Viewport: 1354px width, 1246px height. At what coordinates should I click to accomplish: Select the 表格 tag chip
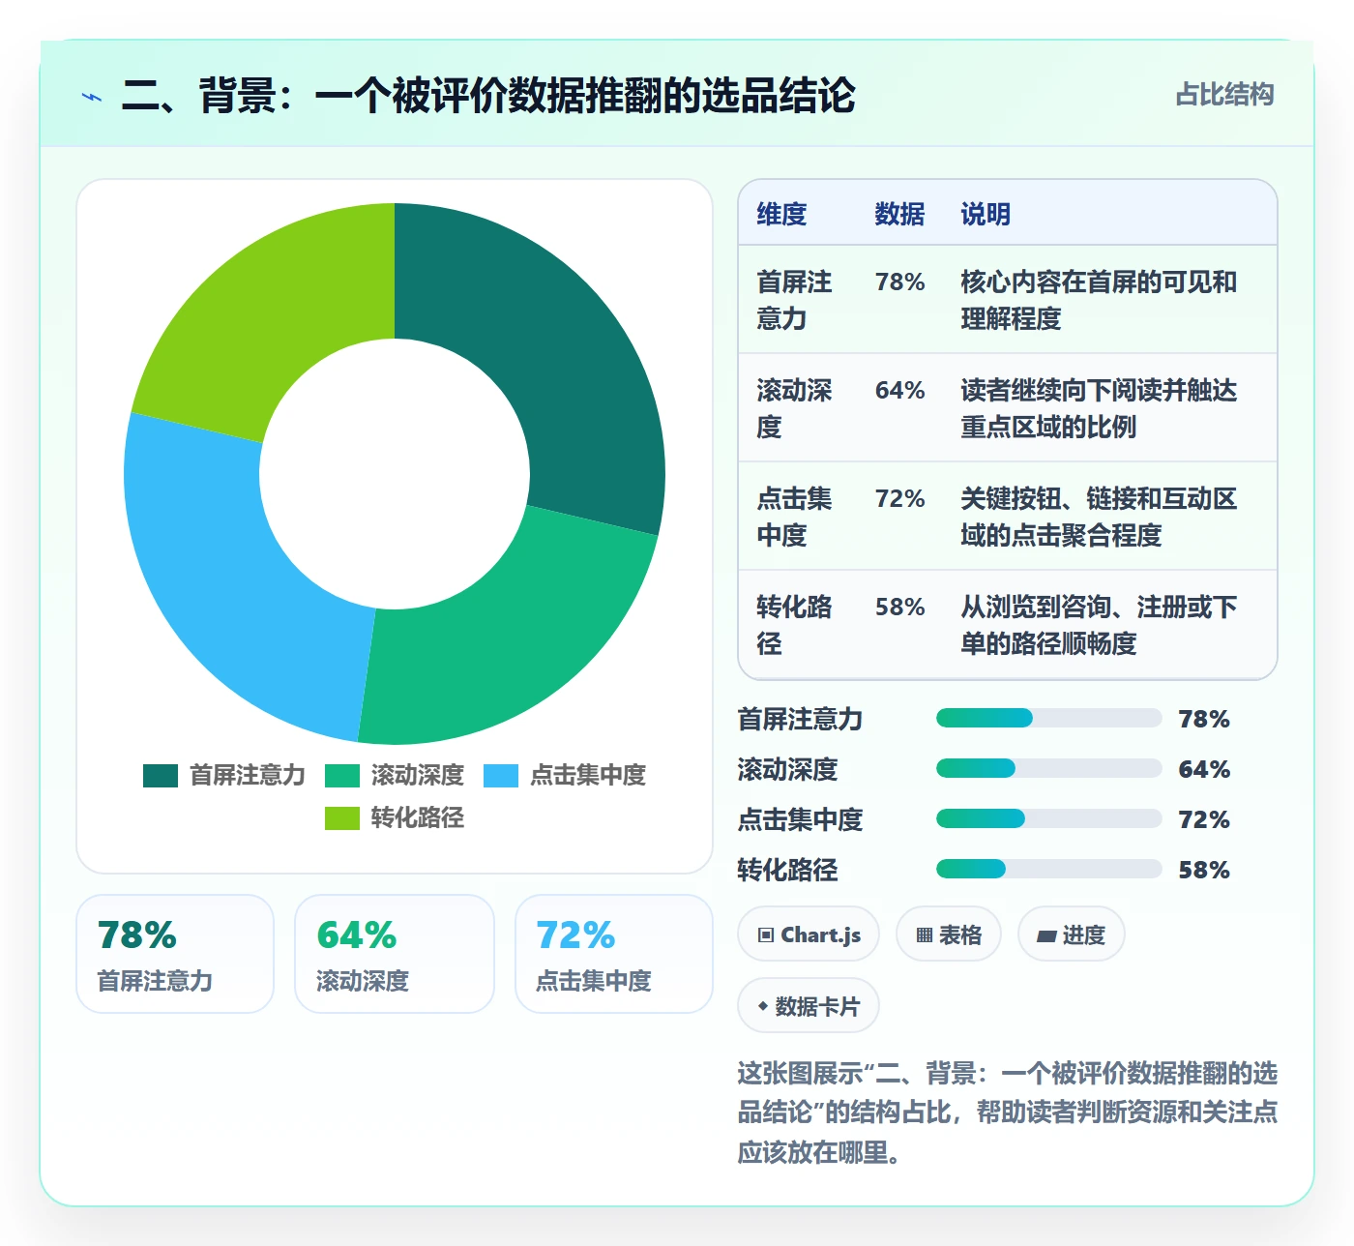click(949, 934)
